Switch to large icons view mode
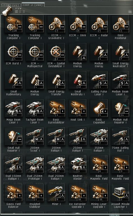Viewport: 133px width, 216px height. click(17, 12)
